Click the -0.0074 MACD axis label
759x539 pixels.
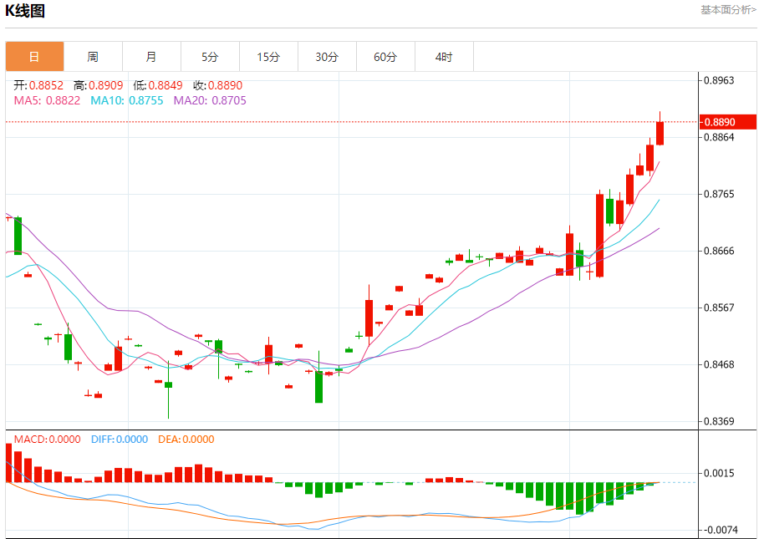(721, 531)
